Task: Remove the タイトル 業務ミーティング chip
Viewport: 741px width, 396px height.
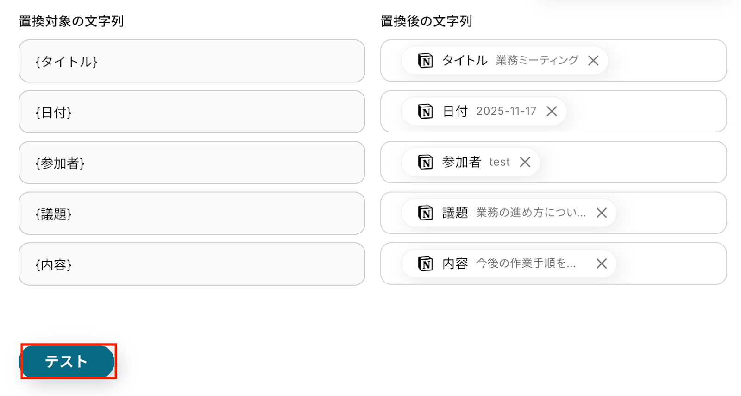Action: [593, 61]
